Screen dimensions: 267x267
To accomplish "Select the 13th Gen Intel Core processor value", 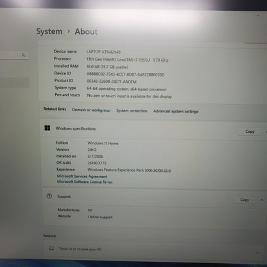I will click(127, 60).
